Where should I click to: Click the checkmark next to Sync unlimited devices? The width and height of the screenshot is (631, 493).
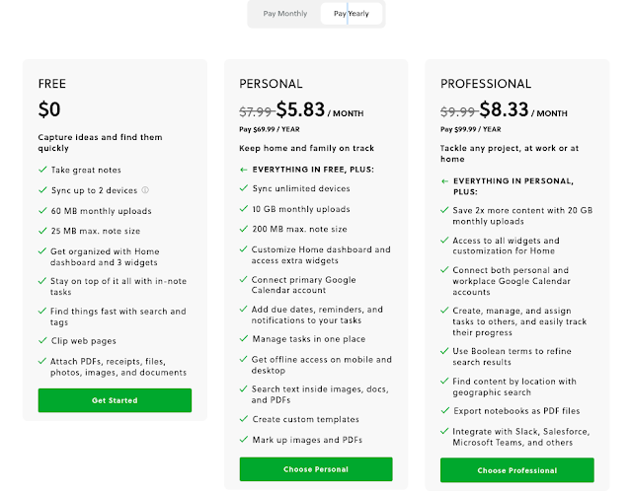243,188
